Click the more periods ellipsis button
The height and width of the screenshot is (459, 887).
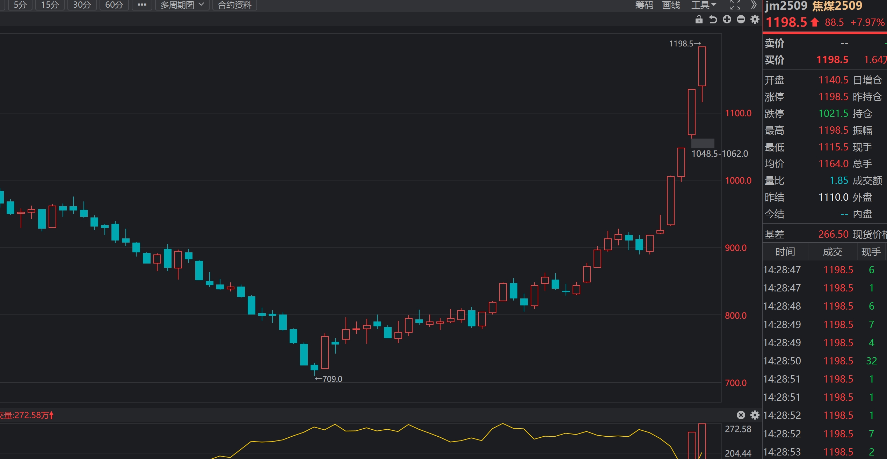[x=142, y=5]
